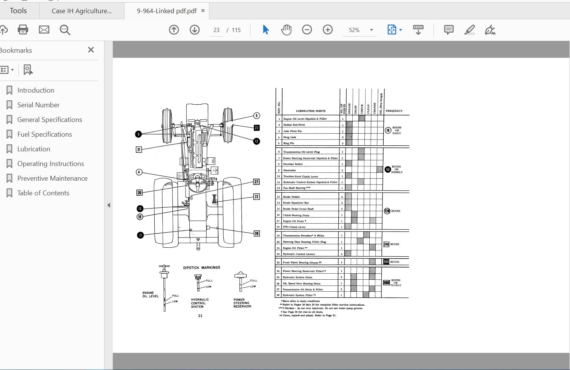The height and width of the screenshot is (370, 570).
Task: Go to next page arrow
Action: click(x=195, y=30)
